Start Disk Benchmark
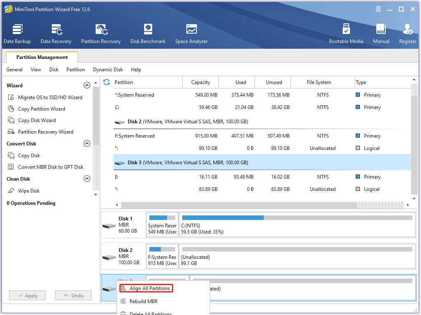Screen dimensions: 421x315 click(148, 34)
